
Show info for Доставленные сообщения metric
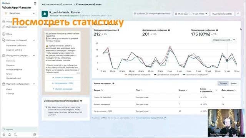(x=169, y=30)
